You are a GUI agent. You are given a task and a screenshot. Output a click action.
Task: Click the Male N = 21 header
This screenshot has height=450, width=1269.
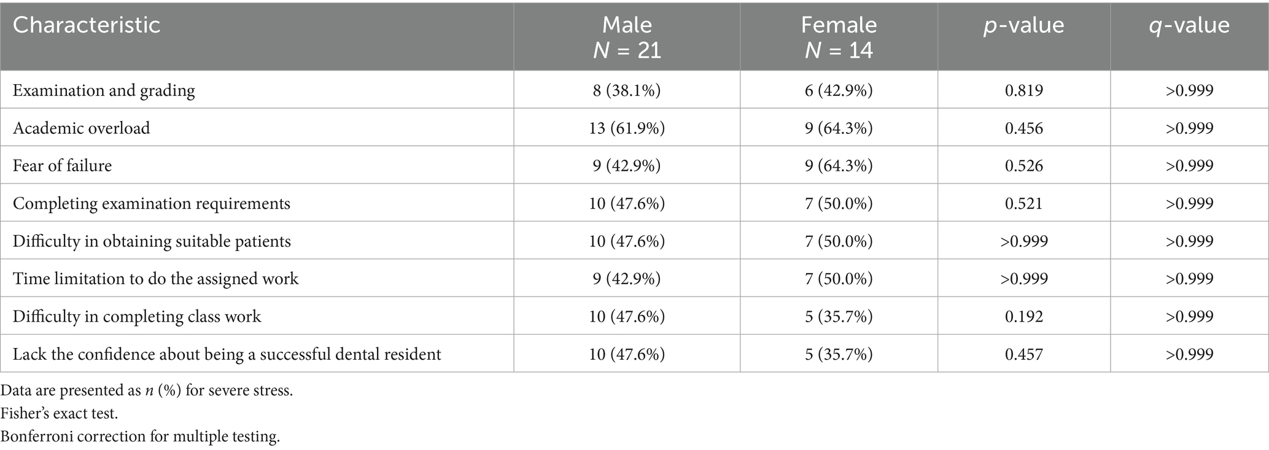627,37
